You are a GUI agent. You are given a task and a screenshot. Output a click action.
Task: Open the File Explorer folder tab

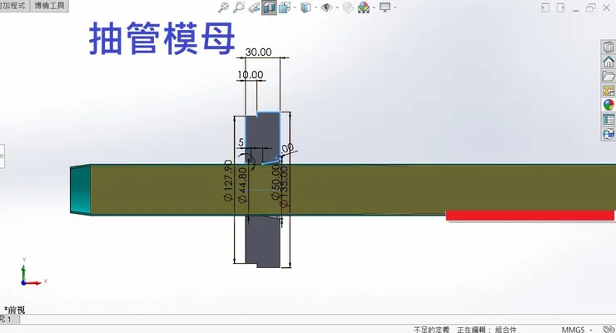[x=609, y=76]
